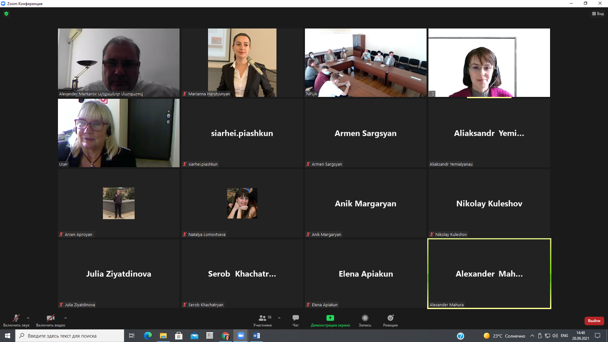This screenshot has width=608, height=342.
Task: Click the Windows taskbar search field
Action: [x=70, y=336]
